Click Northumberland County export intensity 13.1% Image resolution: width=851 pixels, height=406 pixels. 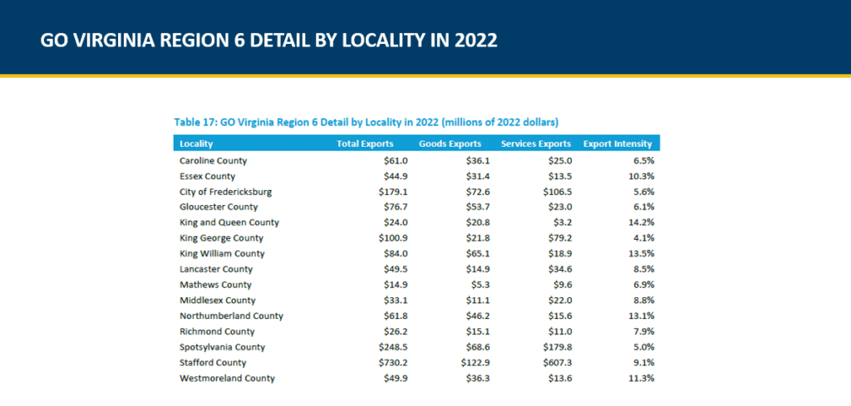[640, 316]
